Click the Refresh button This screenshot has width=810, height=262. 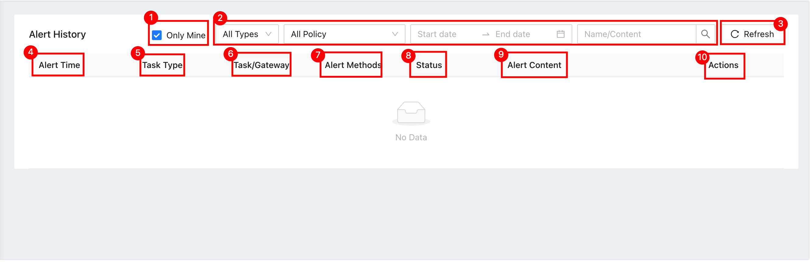click(752, 34)
